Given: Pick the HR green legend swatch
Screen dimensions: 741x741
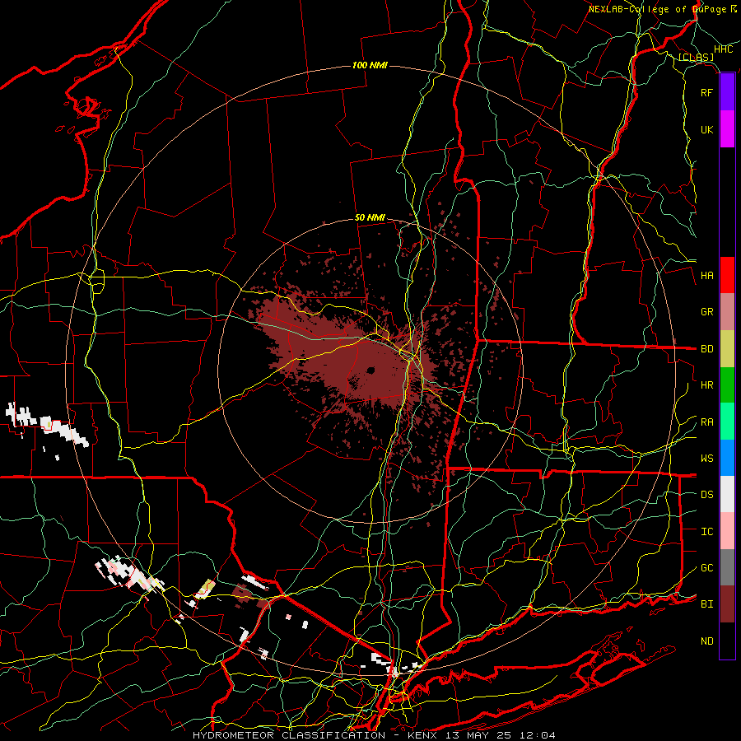Looking at the screenshot, I should tap(727, 384).
